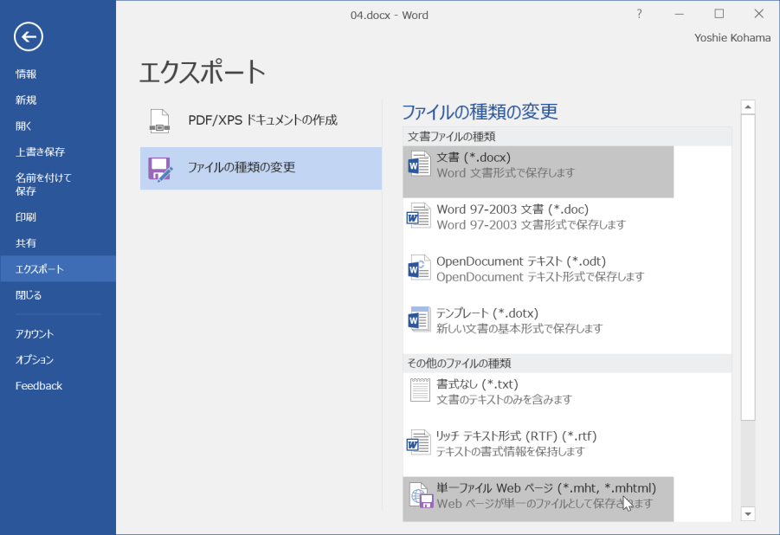Click the scroll up arrow of file type list
This screenshot has width=780, height=535.
coord(748,107)
